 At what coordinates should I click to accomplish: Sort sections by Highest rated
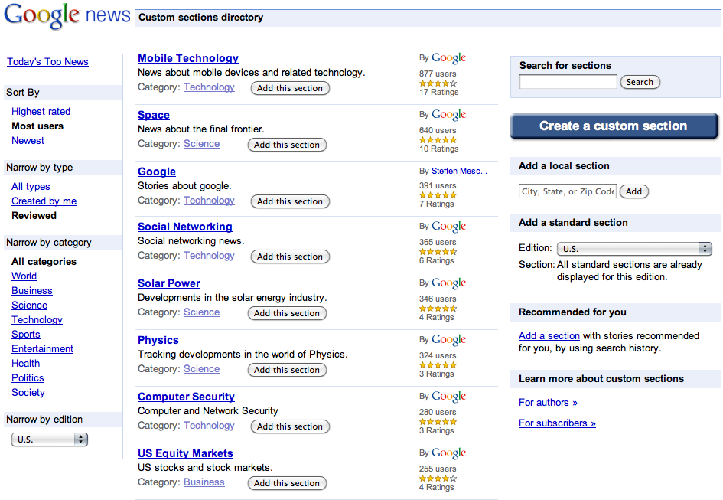(40, 111)
